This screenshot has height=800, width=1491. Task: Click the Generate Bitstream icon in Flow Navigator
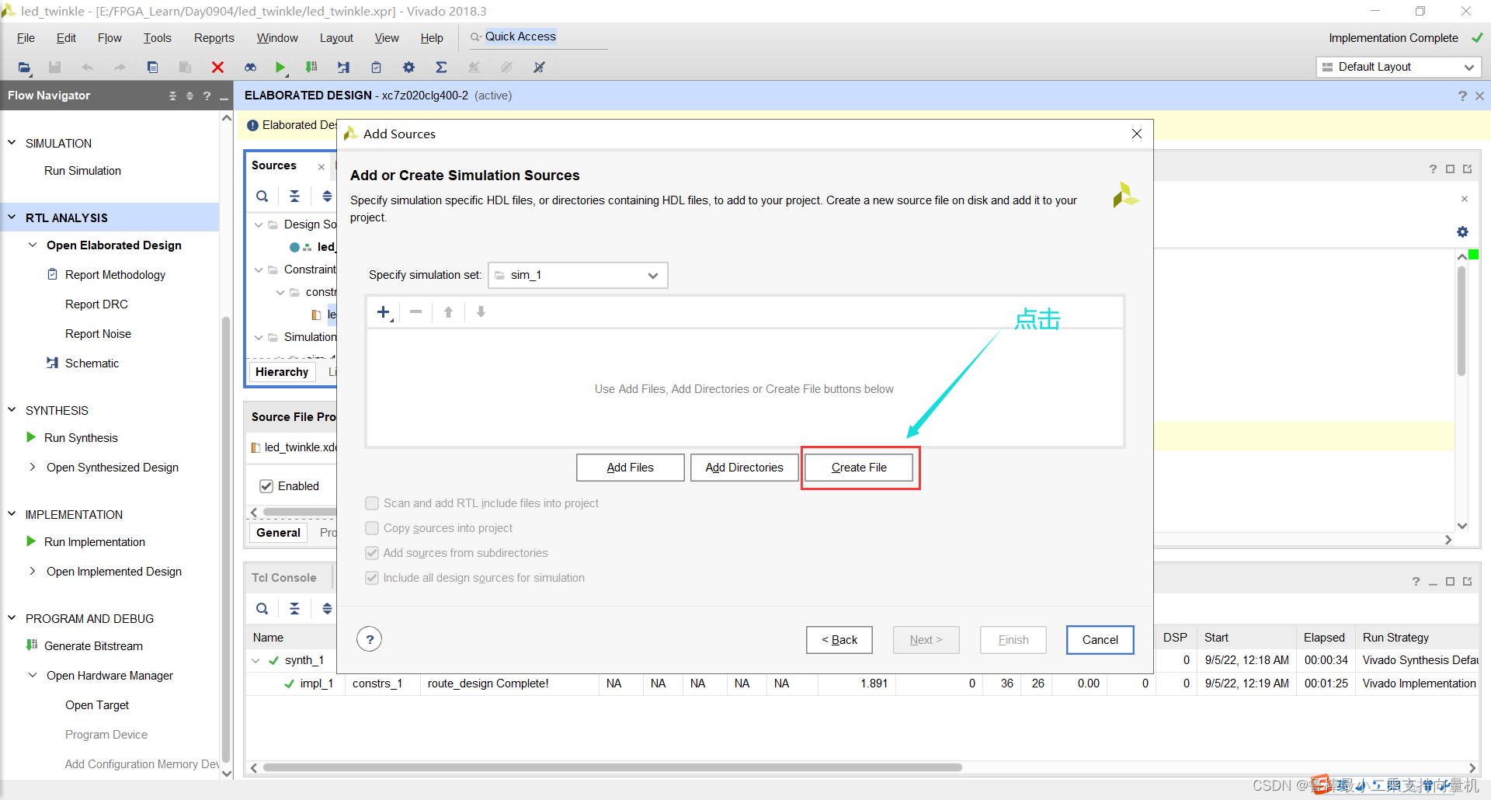32,645
